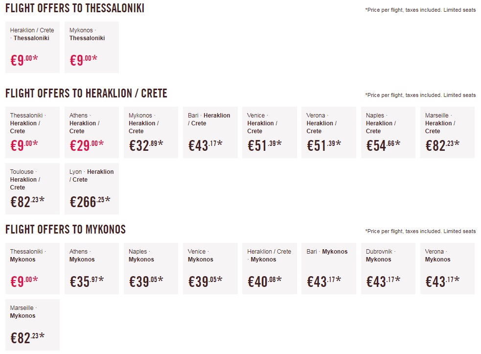The image size is (481, 354).
Task: Open Mykonos to Thessaloniki €9 flight card
Action: click(x=92, y=47)
